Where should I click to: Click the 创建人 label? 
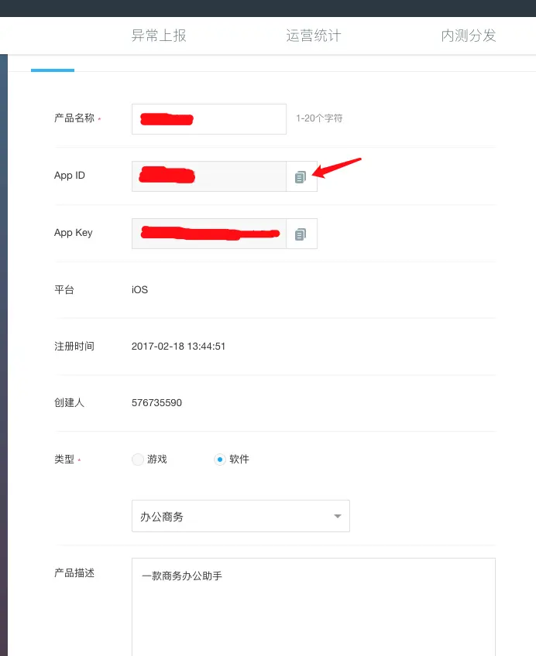pos(69,403)
